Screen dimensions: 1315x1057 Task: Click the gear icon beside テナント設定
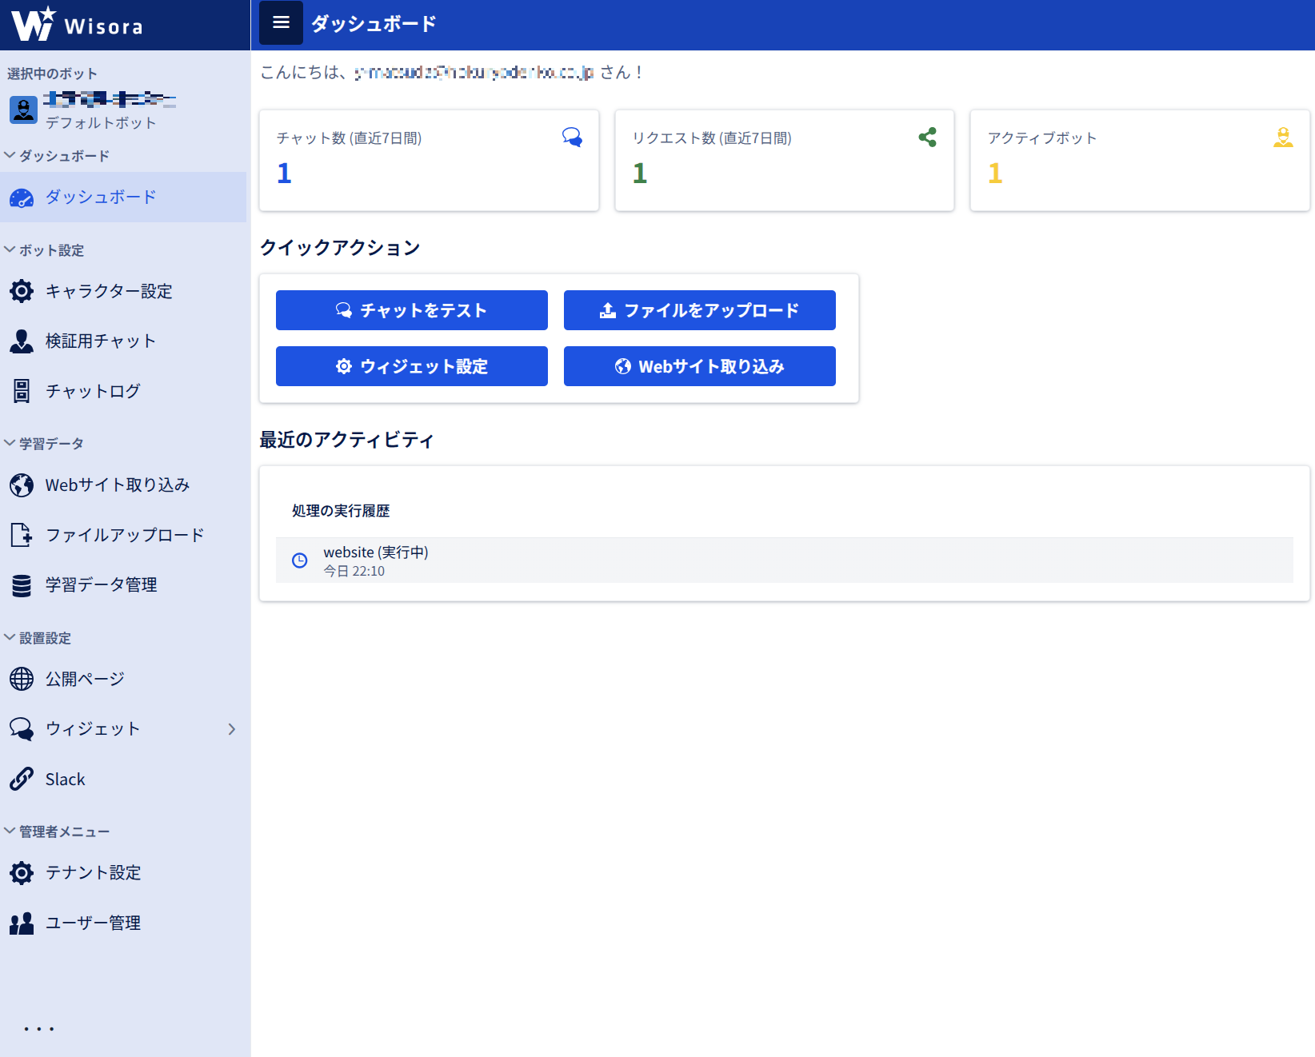[x=22, y=873]
